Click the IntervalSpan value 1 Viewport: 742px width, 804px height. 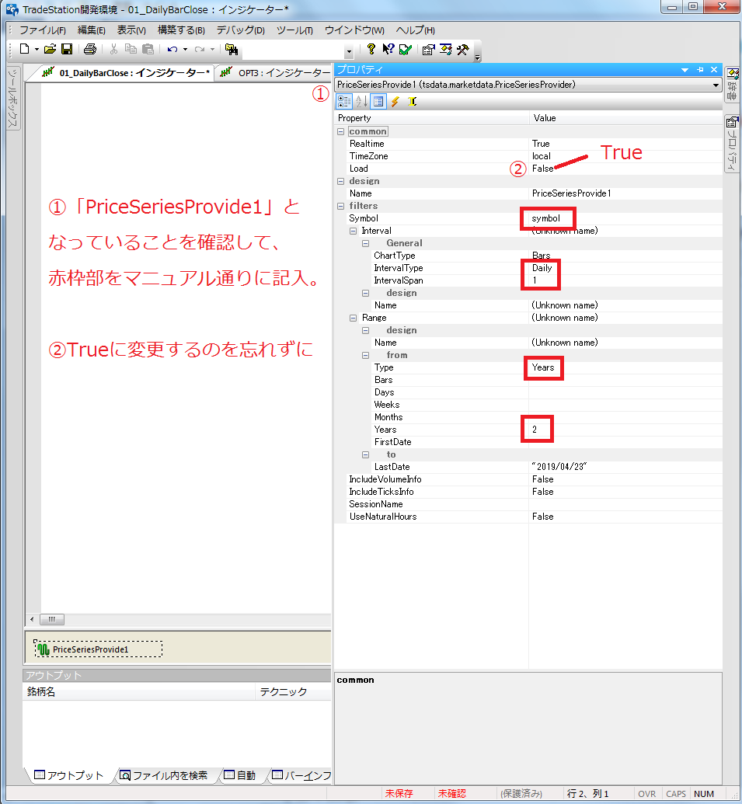click(535, 280)
